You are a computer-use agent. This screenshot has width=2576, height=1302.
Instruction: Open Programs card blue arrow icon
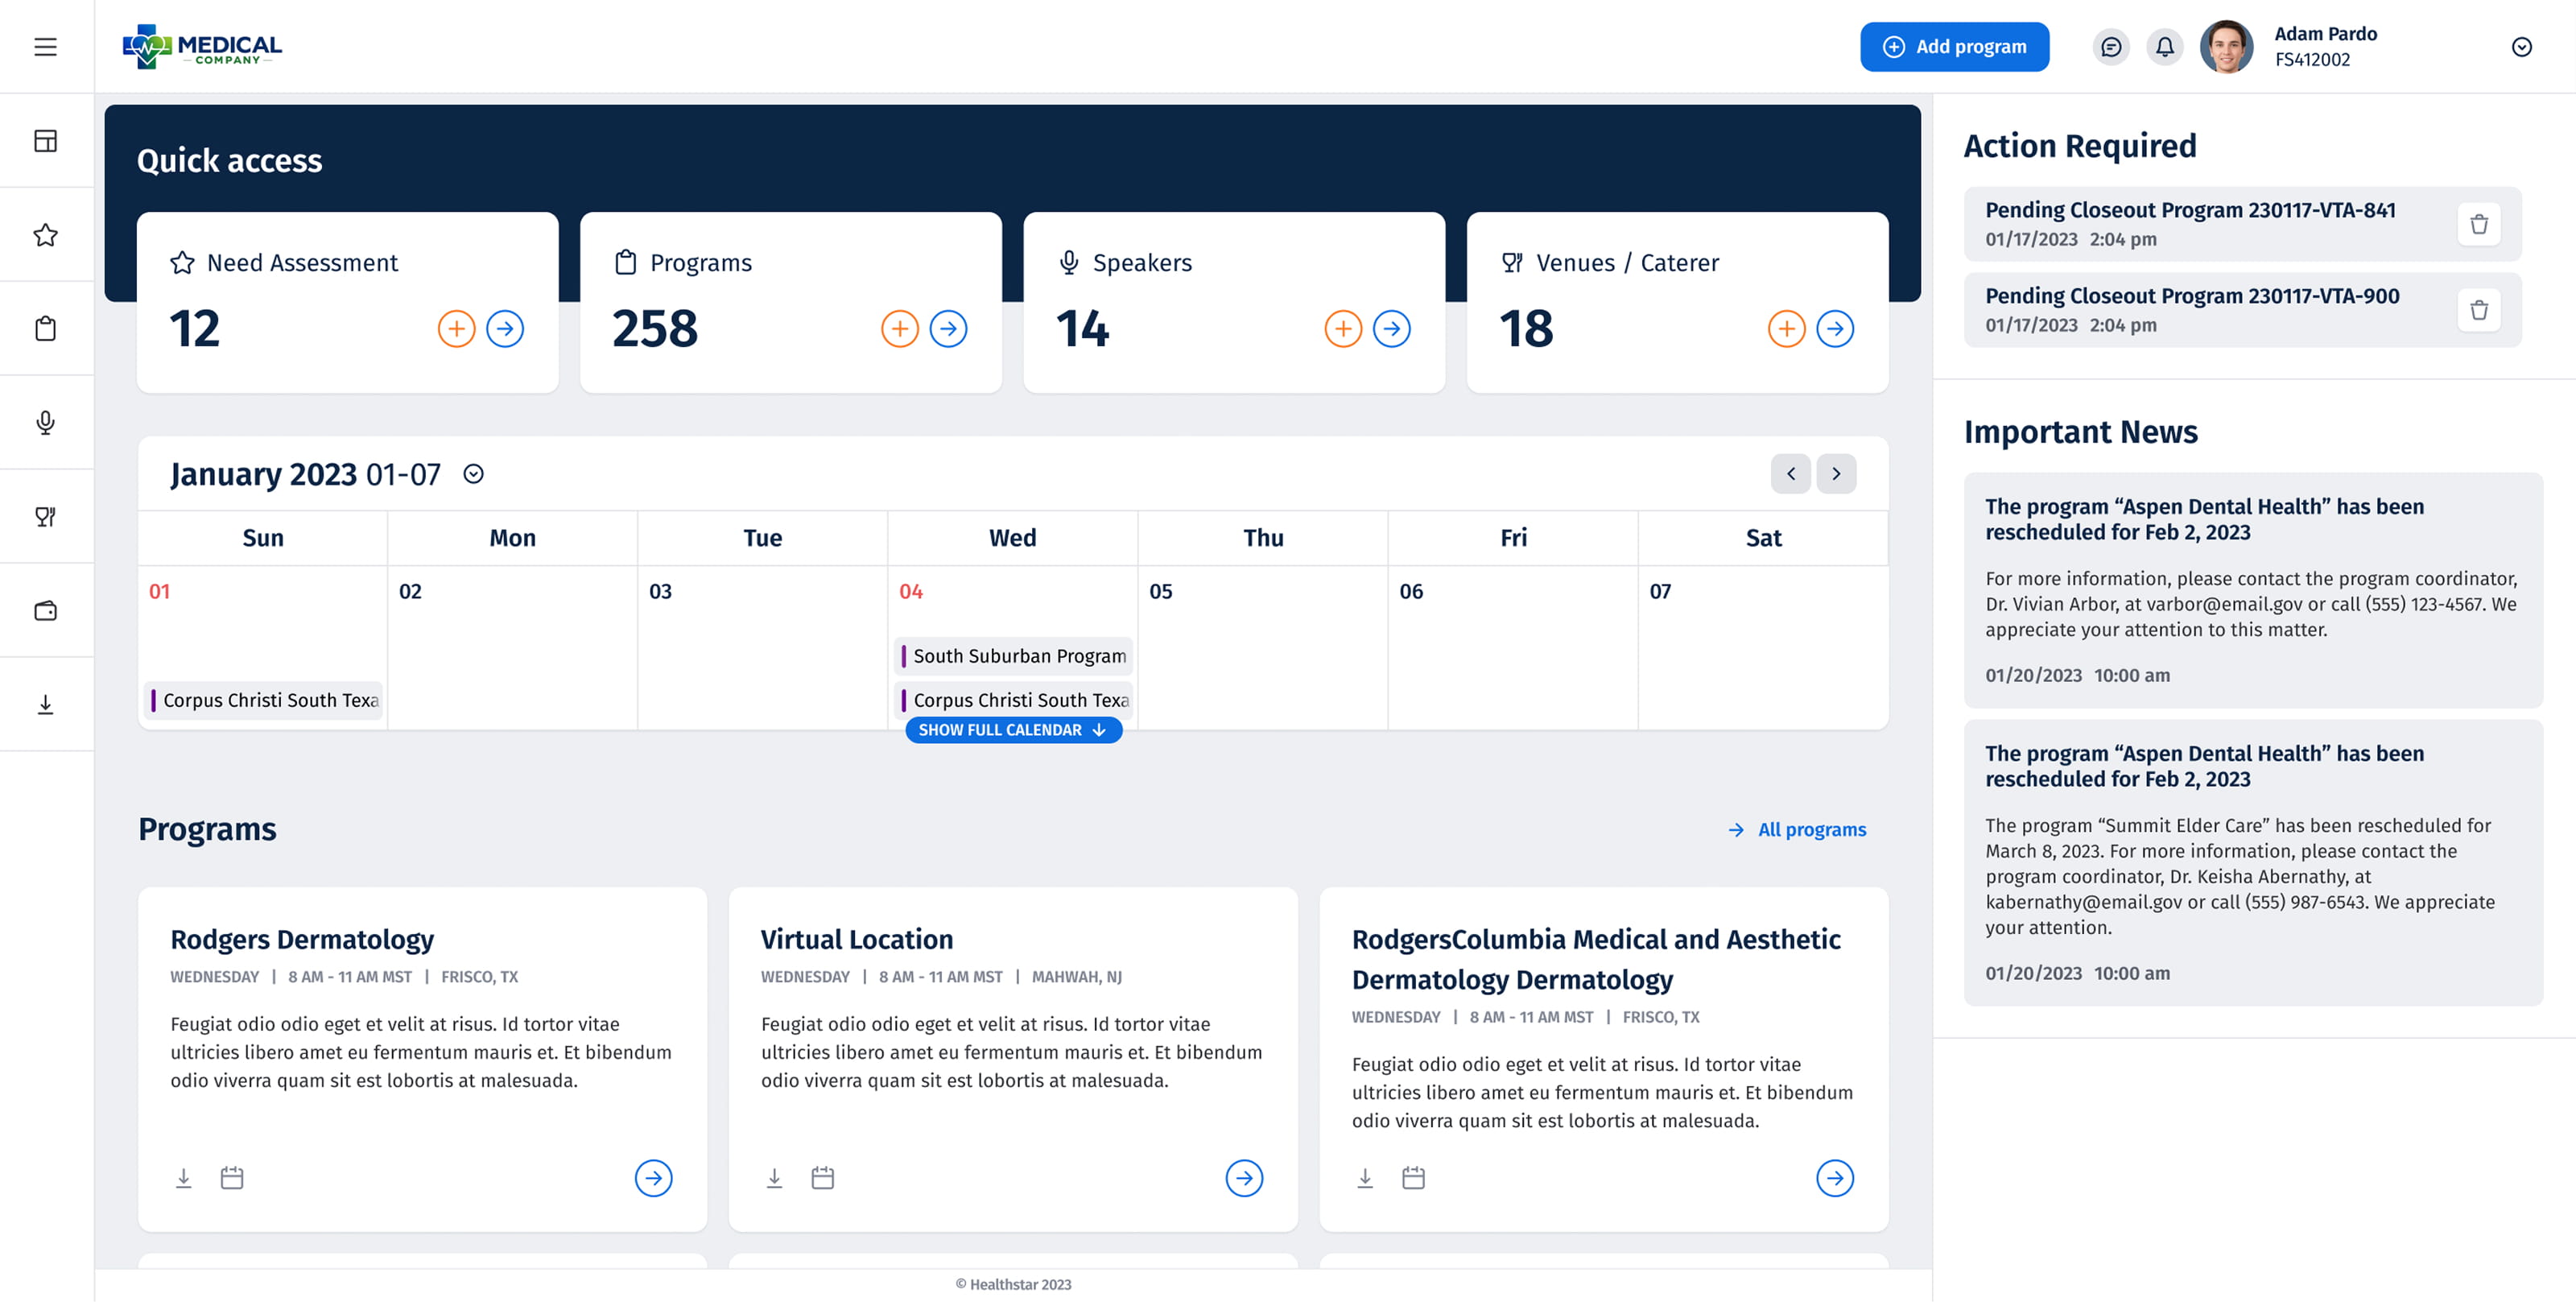click(948, 329)
